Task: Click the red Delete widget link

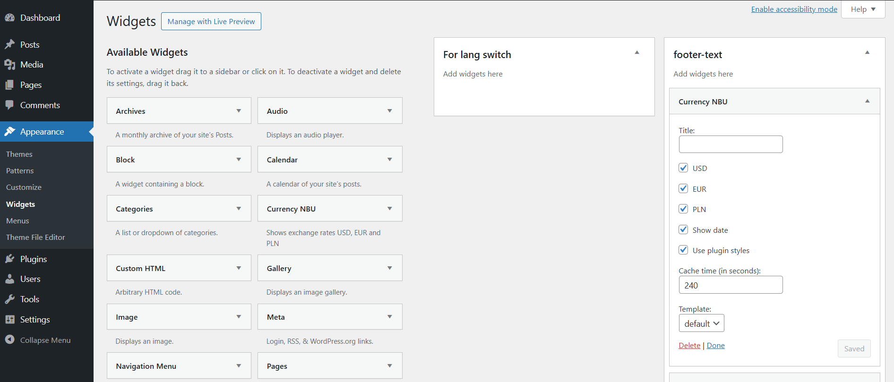Action: tap(689, 346)
